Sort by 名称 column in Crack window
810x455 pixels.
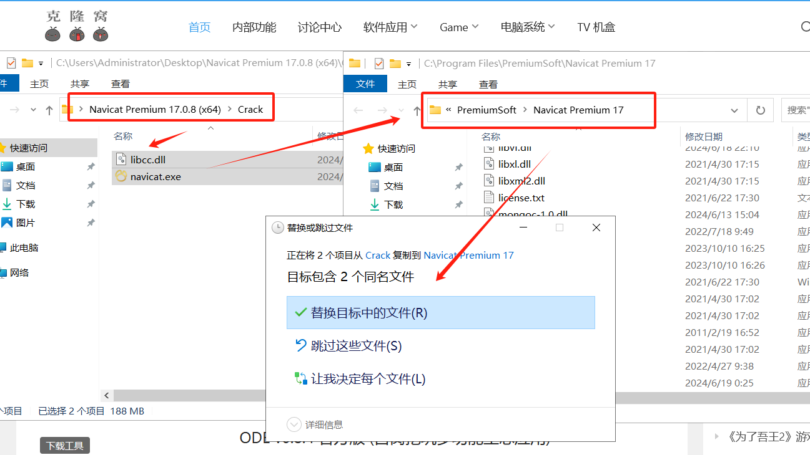(x=123, y=136)
